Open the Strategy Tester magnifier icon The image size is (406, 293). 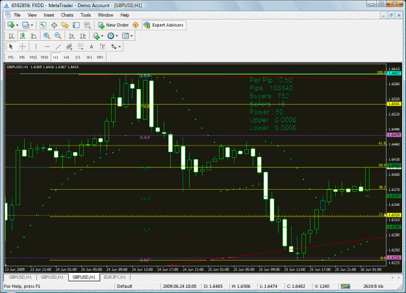(87, 25)
